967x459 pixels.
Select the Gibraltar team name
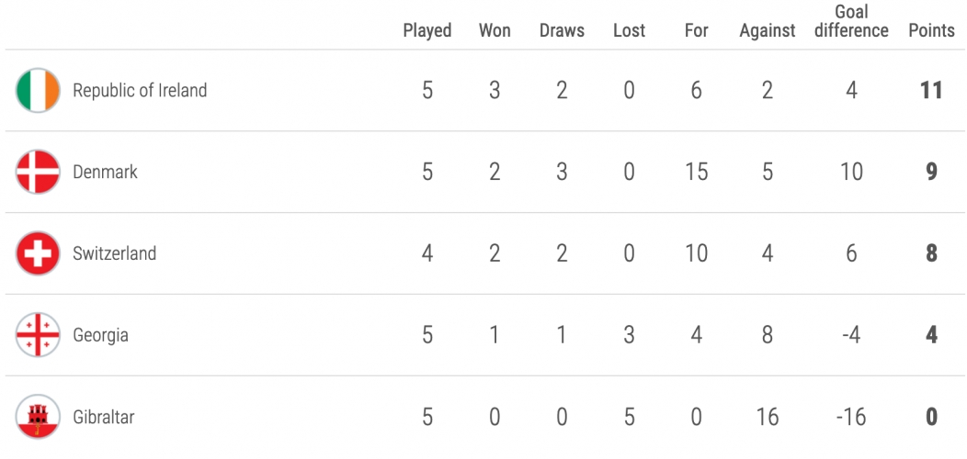pos(104,417)
